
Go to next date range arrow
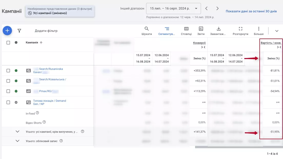coord(217,8)
